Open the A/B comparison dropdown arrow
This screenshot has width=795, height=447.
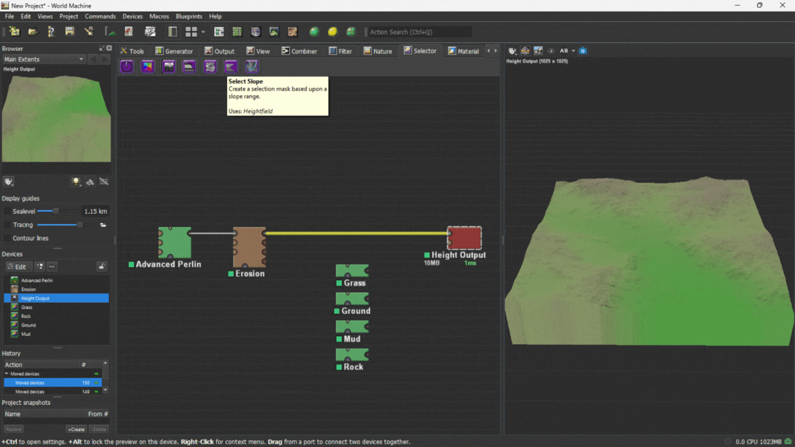[x=573, y=51]
